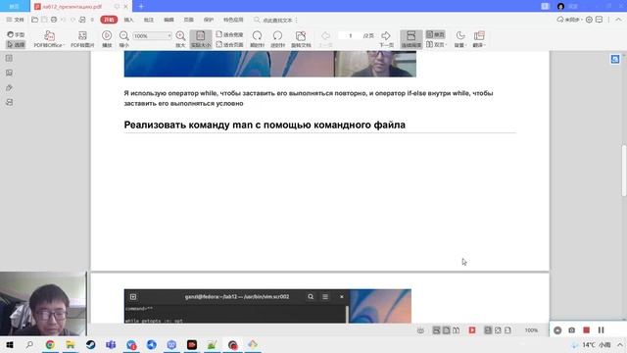Click the red play icon in status bar

coord(472,330)
